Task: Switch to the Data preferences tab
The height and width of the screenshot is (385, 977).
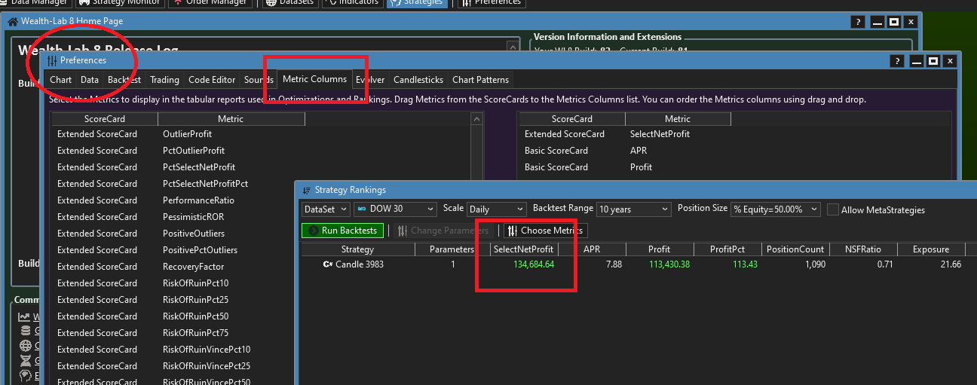Action: (x=90, y=80)
